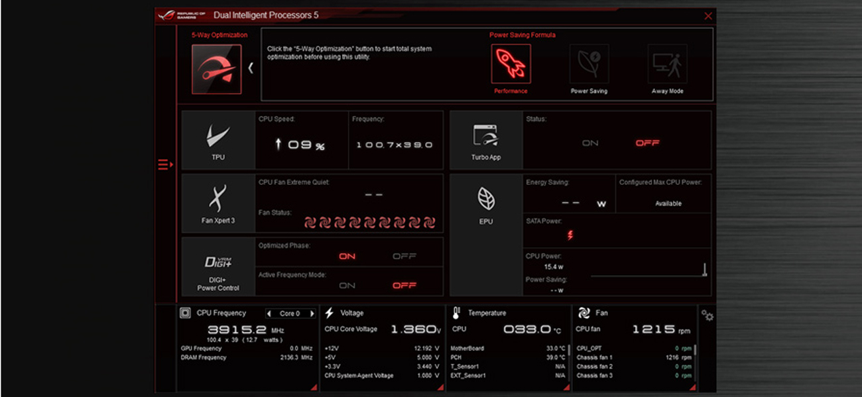The image size is (862, 397).
Task: Set Optimized Phase to ON
Action: (347, 256)
